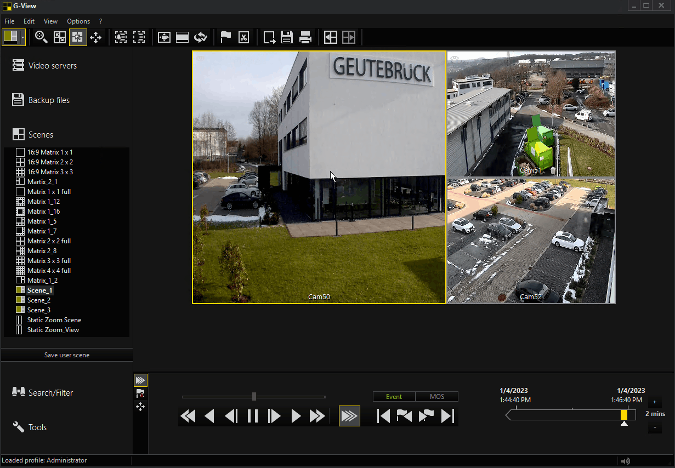The width and height of the screenshot is (675, 468).
Task: Select the Event mode button
Action: [394, 397]
